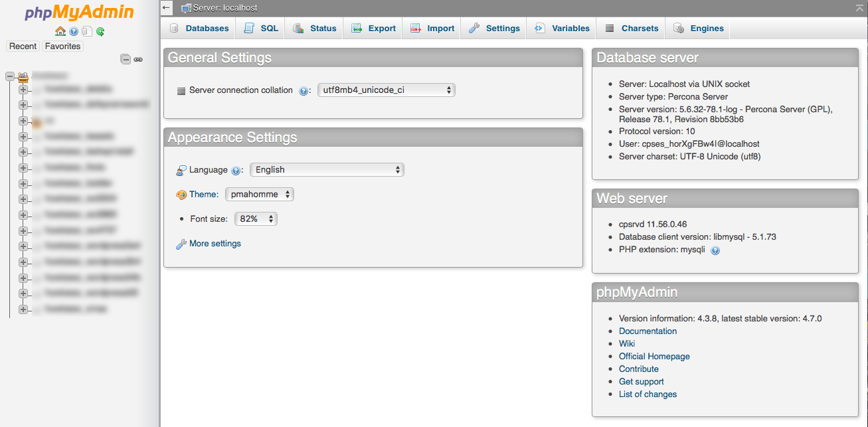The image size is (868, 427).
Task: Change the Font size to another value
Action: tap(255, 218)
